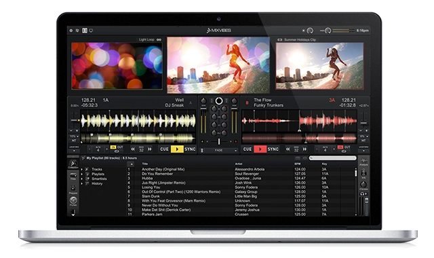This screenshot has width=434, height=258.
Task: Toggle the MT master tempo on deck A
Action: click(x=74, y=141)
